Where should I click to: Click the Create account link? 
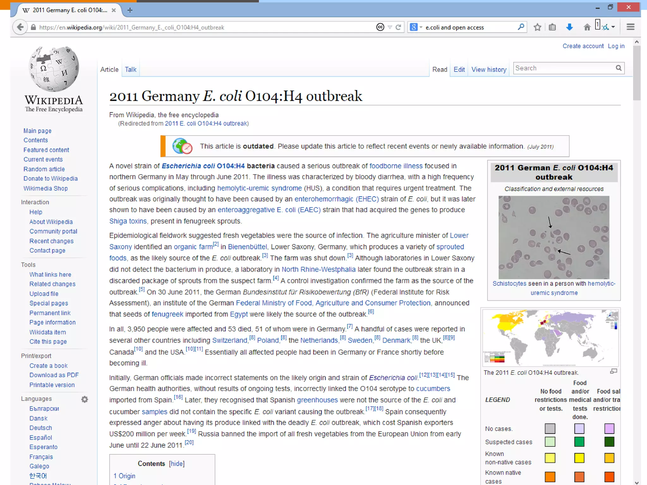[x=583, y=46]
